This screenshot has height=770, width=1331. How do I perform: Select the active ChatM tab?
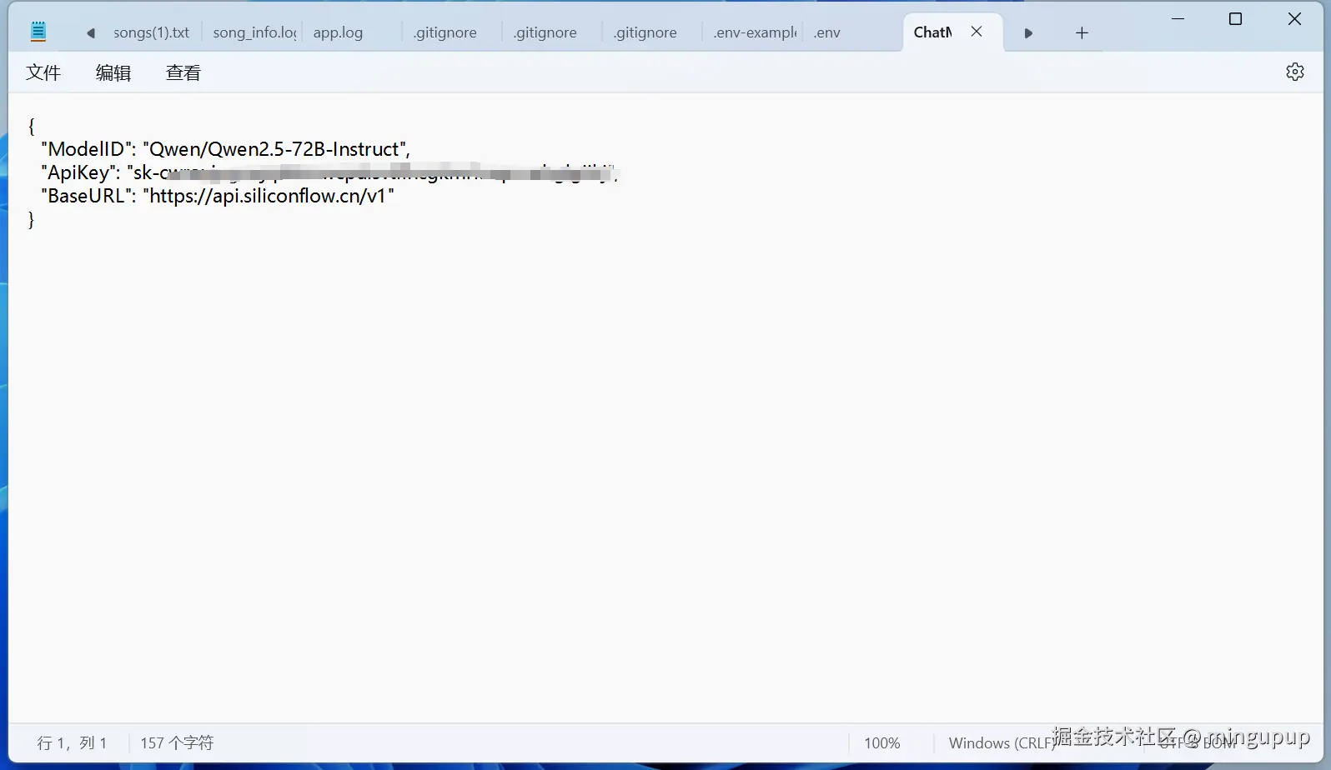[x=933, y=32]
